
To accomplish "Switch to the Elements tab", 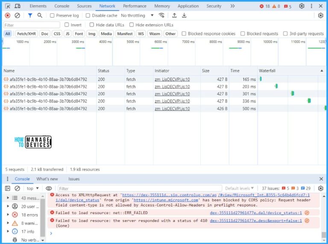I will pos(38,6).
